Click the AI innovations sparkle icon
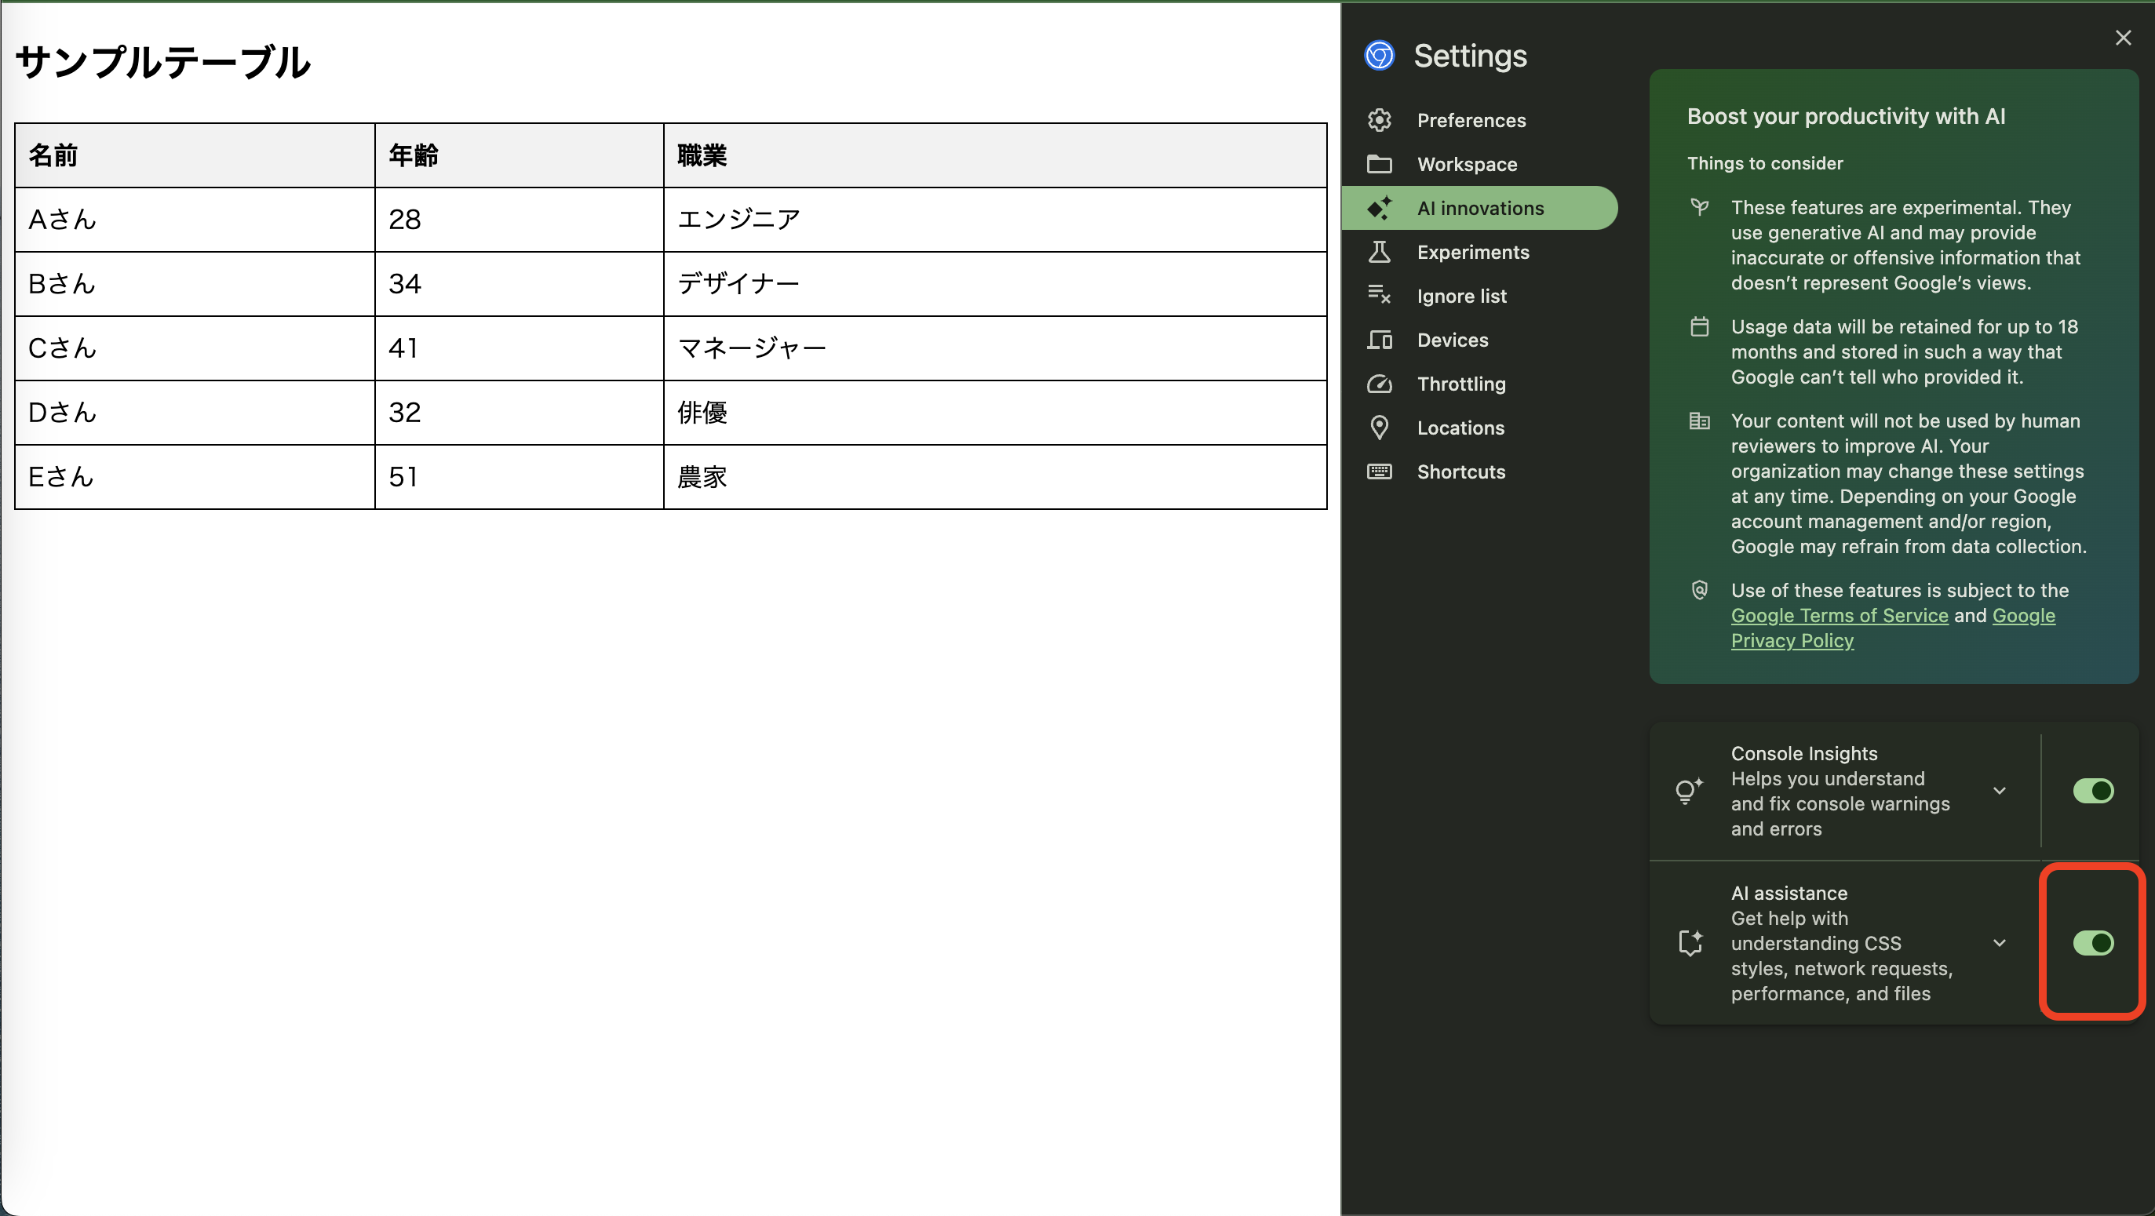The image size is (2155, 1216). [x=1380, y=207]
